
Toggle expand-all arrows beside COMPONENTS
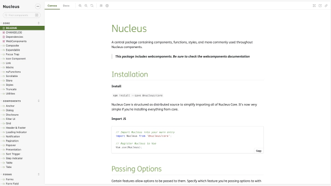pos(39,101)
